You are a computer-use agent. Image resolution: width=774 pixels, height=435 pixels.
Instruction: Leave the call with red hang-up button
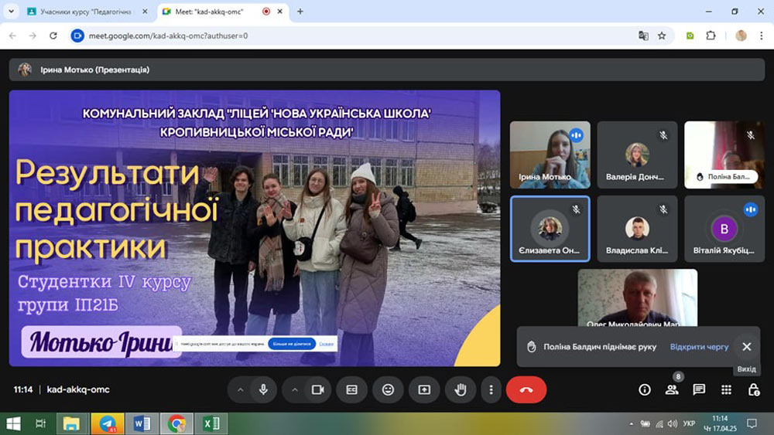pyautogui.click(x=526, y=390)
